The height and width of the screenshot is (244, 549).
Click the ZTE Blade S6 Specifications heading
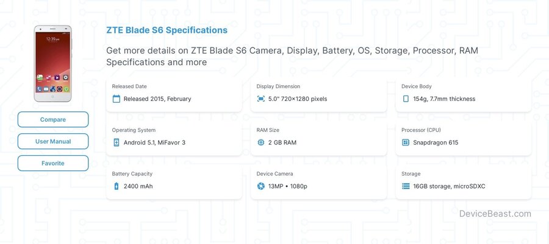(x=167, y=30)
